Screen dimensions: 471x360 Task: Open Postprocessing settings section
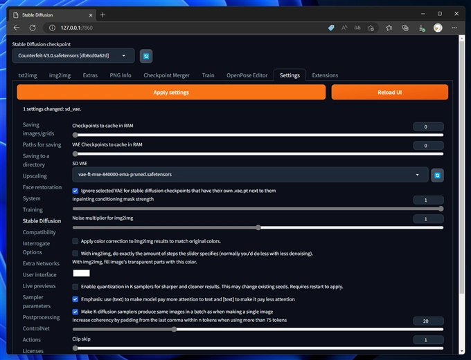coord(41,317)
